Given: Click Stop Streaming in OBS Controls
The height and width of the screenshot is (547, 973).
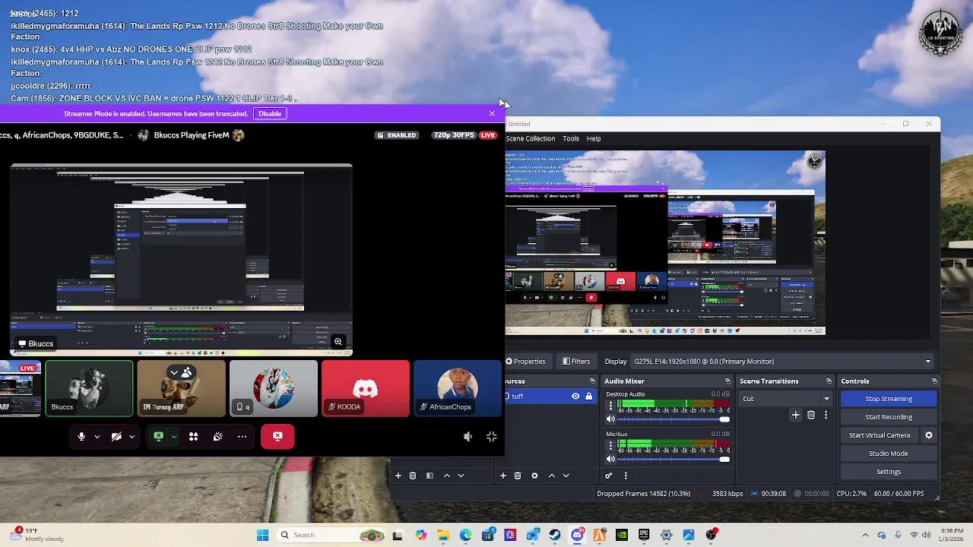Looking at the screenshot, I should 888,399.
